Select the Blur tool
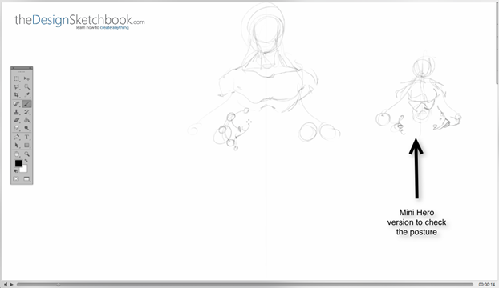 click(x=17, y=128)
